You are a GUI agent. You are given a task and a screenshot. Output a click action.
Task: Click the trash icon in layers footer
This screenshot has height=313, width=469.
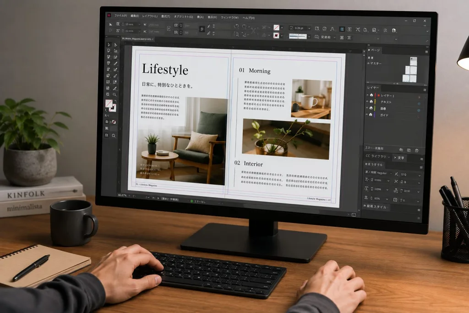[x=417, y=150]
